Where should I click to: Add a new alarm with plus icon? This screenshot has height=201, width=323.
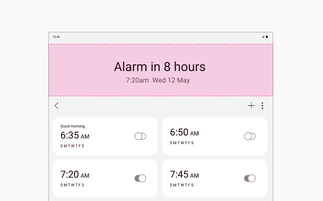pyautogui.click(x=251, y=106)
